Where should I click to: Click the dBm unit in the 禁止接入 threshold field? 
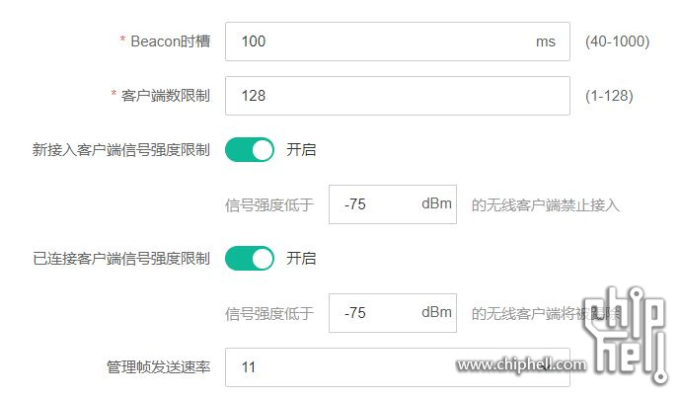436,203
